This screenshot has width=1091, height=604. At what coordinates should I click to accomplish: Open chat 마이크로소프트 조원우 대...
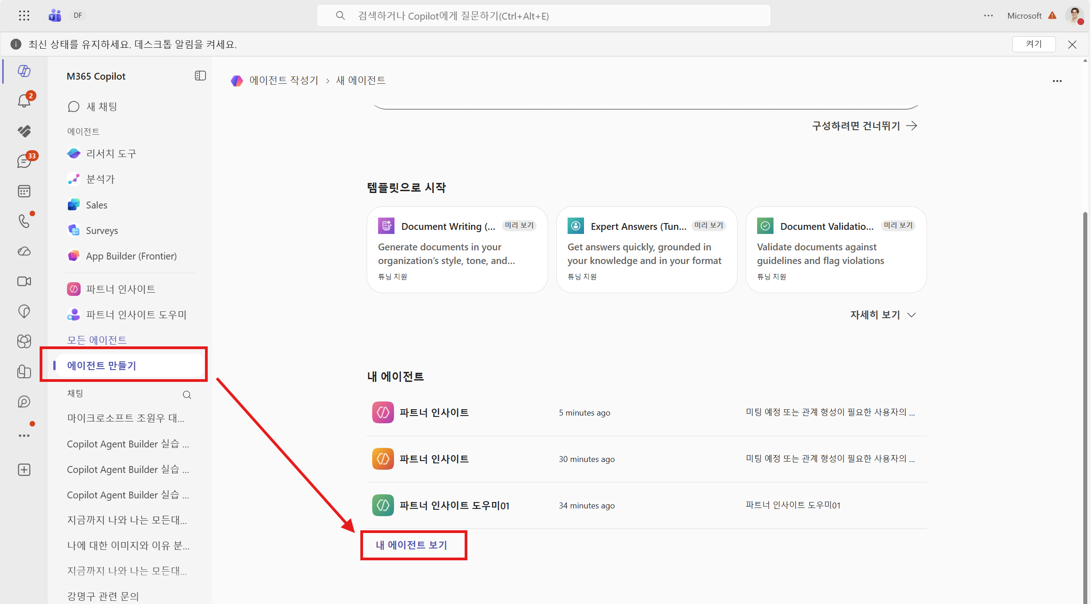pos(126,418)
